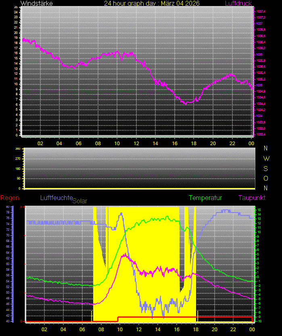This screenshot has width=282, height=336.
Task: Click the W compass direction letter
Action: 265,158
